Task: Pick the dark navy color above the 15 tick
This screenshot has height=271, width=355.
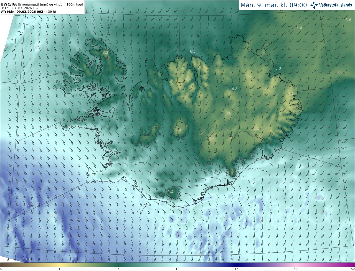Action: 237,265
